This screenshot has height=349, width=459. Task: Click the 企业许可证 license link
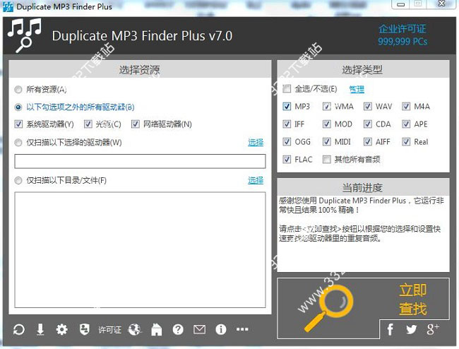[x=403, y=29]
